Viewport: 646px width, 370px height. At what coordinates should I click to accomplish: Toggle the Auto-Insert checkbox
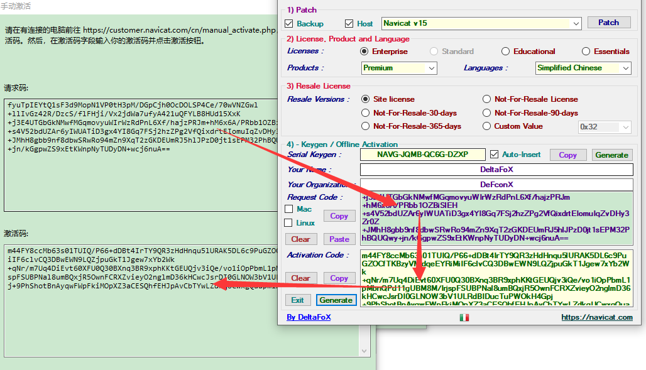point(495,155)
